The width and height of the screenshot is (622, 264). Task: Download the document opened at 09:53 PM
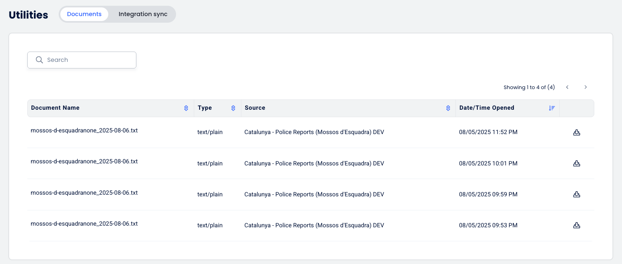pos(577,225)
